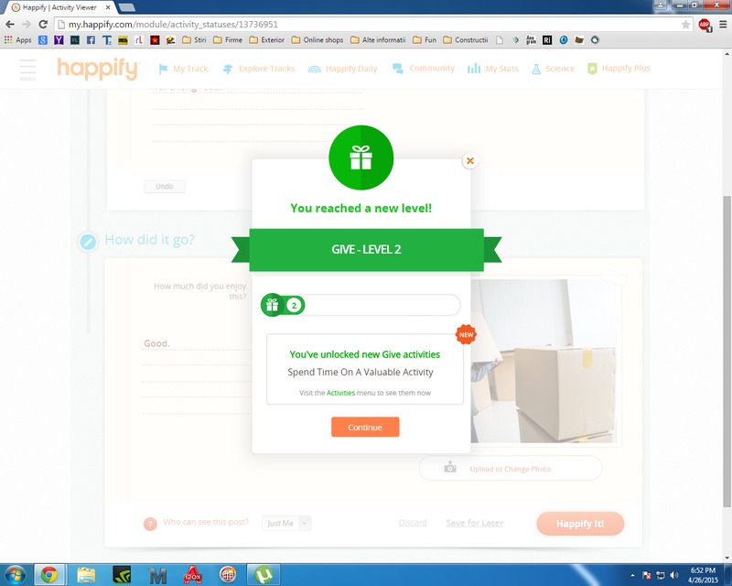The width and height of the screenshot is (732, 586).
Task: Open Explore Tracks in the nav bar
Action: click(x=259, y=69)
